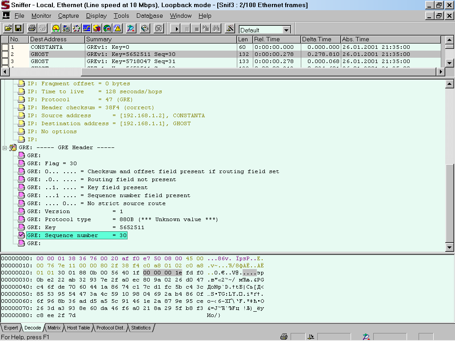This screenshot has width=455, height=341.
Task: Switch to the Expert tab
Action: tap(11, 328)
